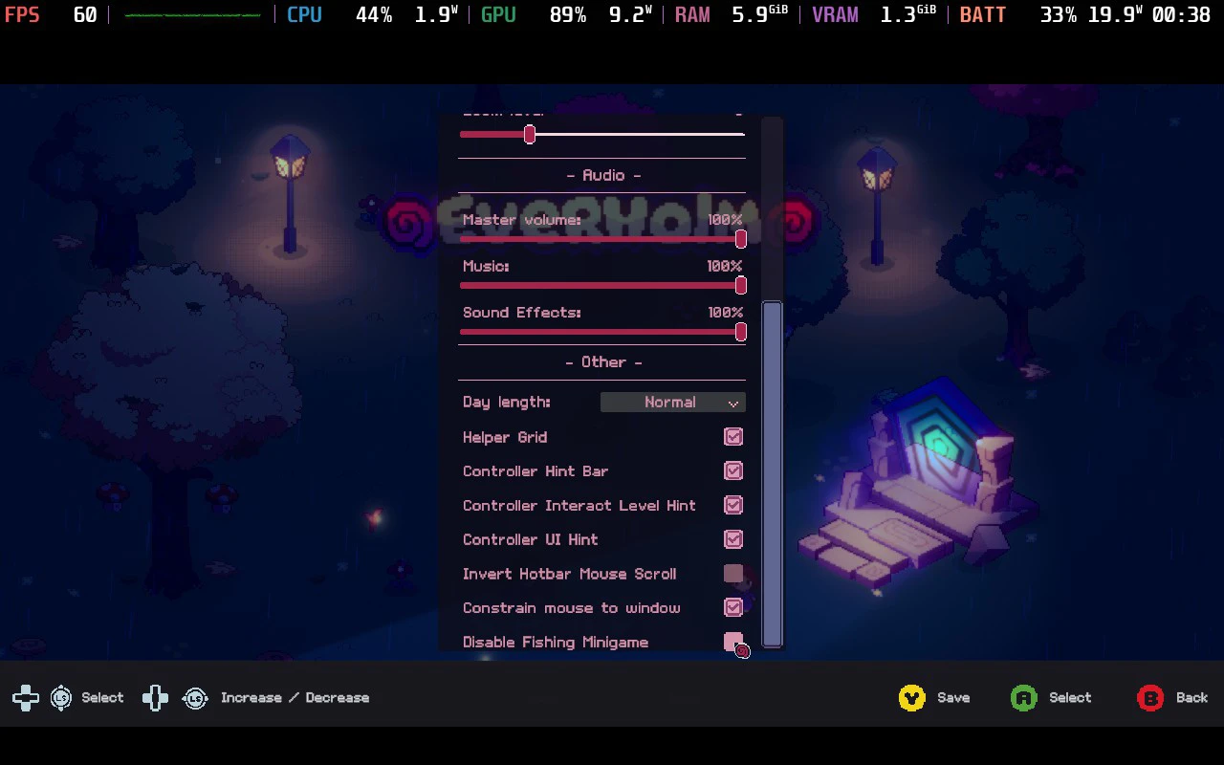Click the "- Other -" section header
The width and height of the screenshot is (1224, 765).
pyautogui.click(x=603, y=362)
